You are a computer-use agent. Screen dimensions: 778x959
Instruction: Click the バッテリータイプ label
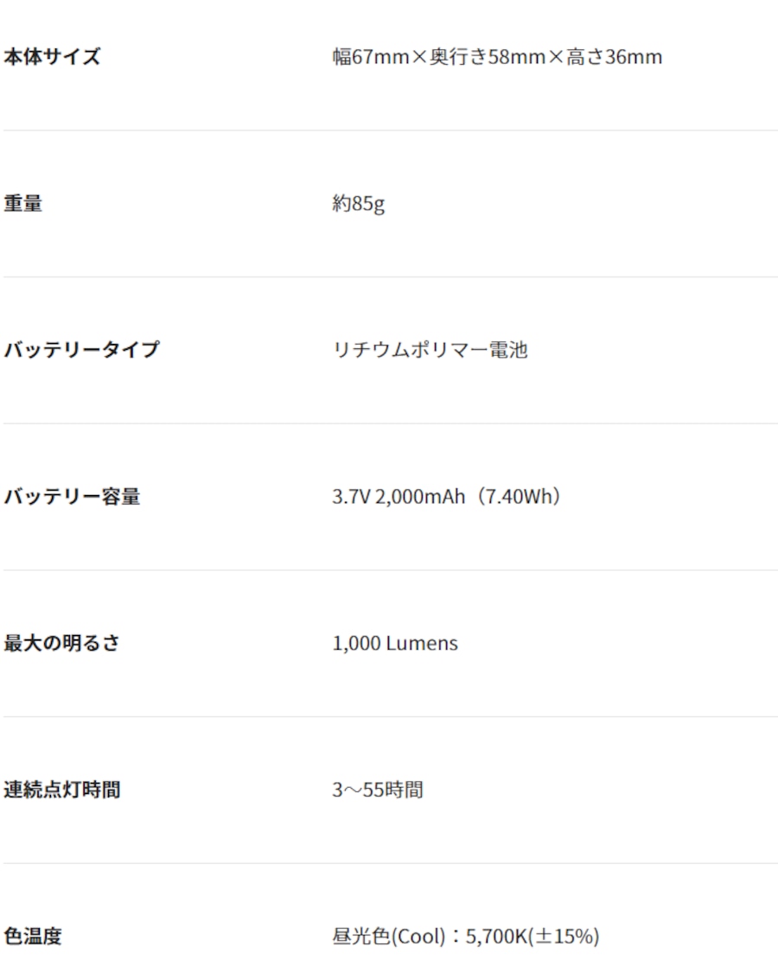click(x=81, y=350)
